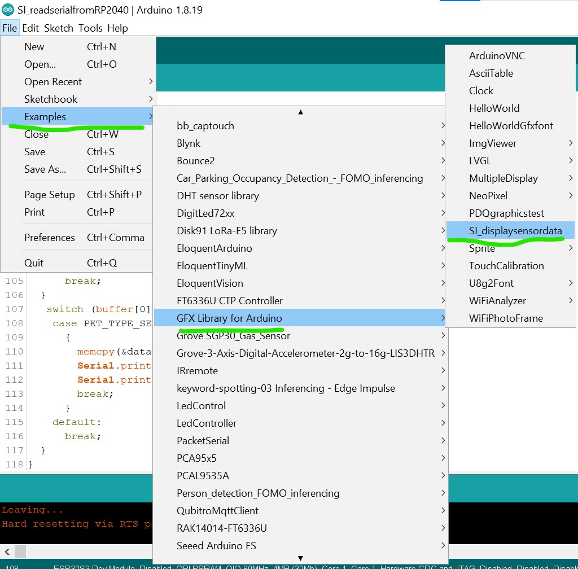Open the AsciiTable example
578x569 pixels.
click(510, 73)
